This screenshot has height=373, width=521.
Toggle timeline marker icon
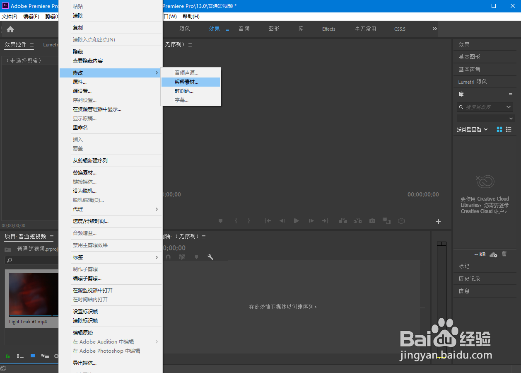tap(196, 257)
